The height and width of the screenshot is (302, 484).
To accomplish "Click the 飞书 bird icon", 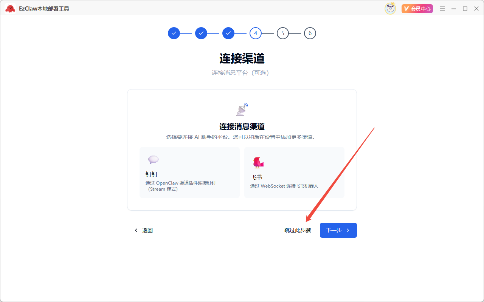I will coord(258,162).
